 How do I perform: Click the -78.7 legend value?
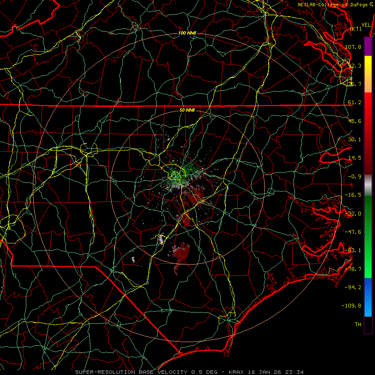(353, 269)
